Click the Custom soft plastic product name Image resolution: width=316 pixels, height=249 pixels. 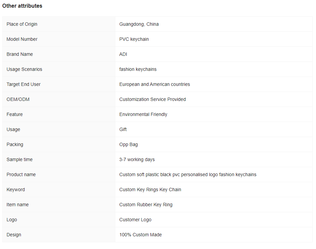tap(188, 175)
